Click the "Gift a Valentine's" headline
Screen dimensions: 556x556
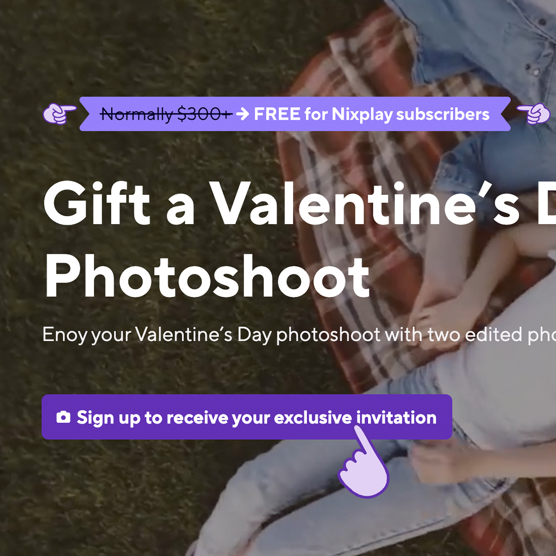click(281, 204)
